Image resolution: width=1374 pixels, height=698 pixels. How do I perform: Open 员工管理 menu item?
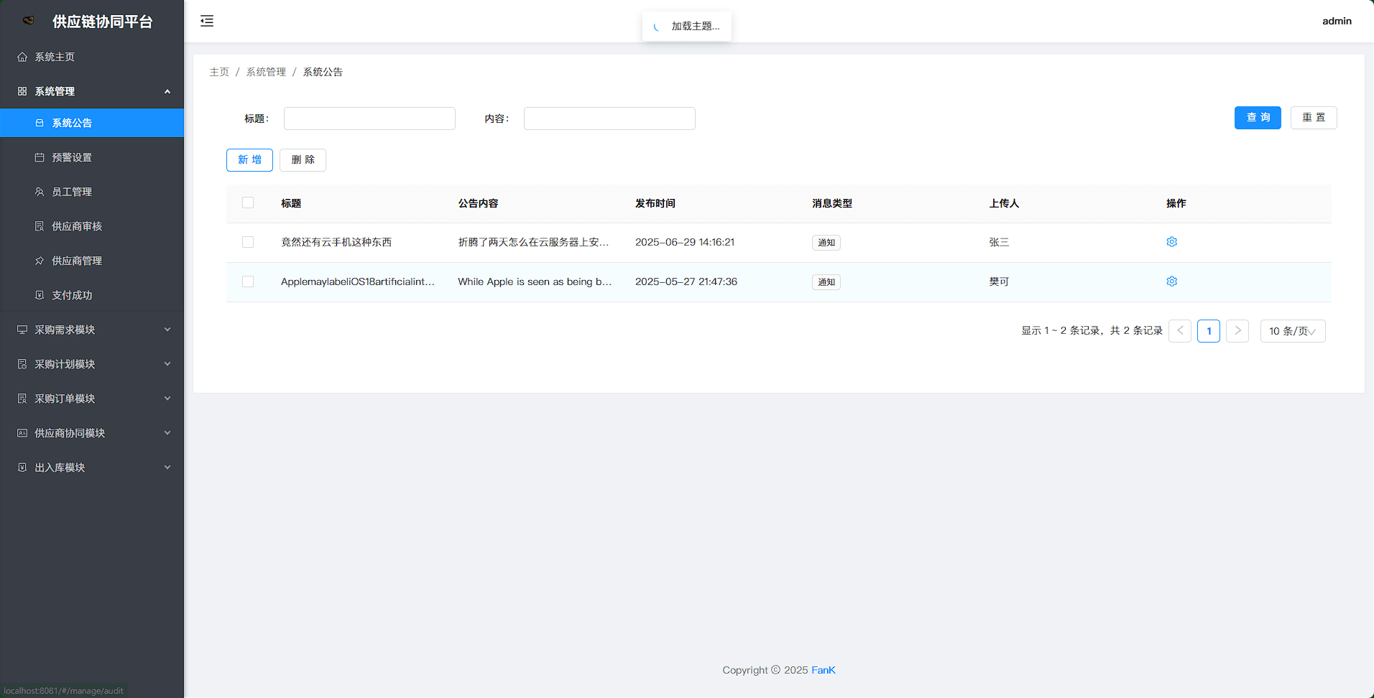click(72, 192)
